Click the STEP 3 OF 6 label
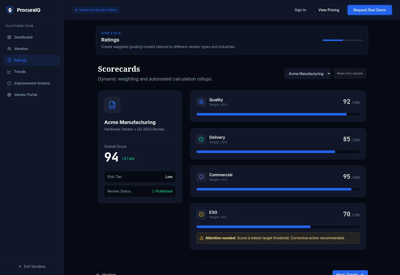 coord(111,33)
